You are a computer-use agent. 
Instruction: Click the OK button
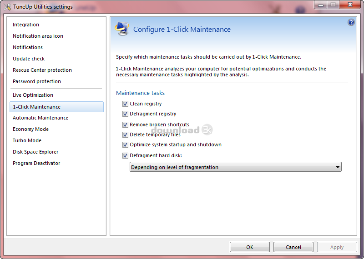click(249, 247)
